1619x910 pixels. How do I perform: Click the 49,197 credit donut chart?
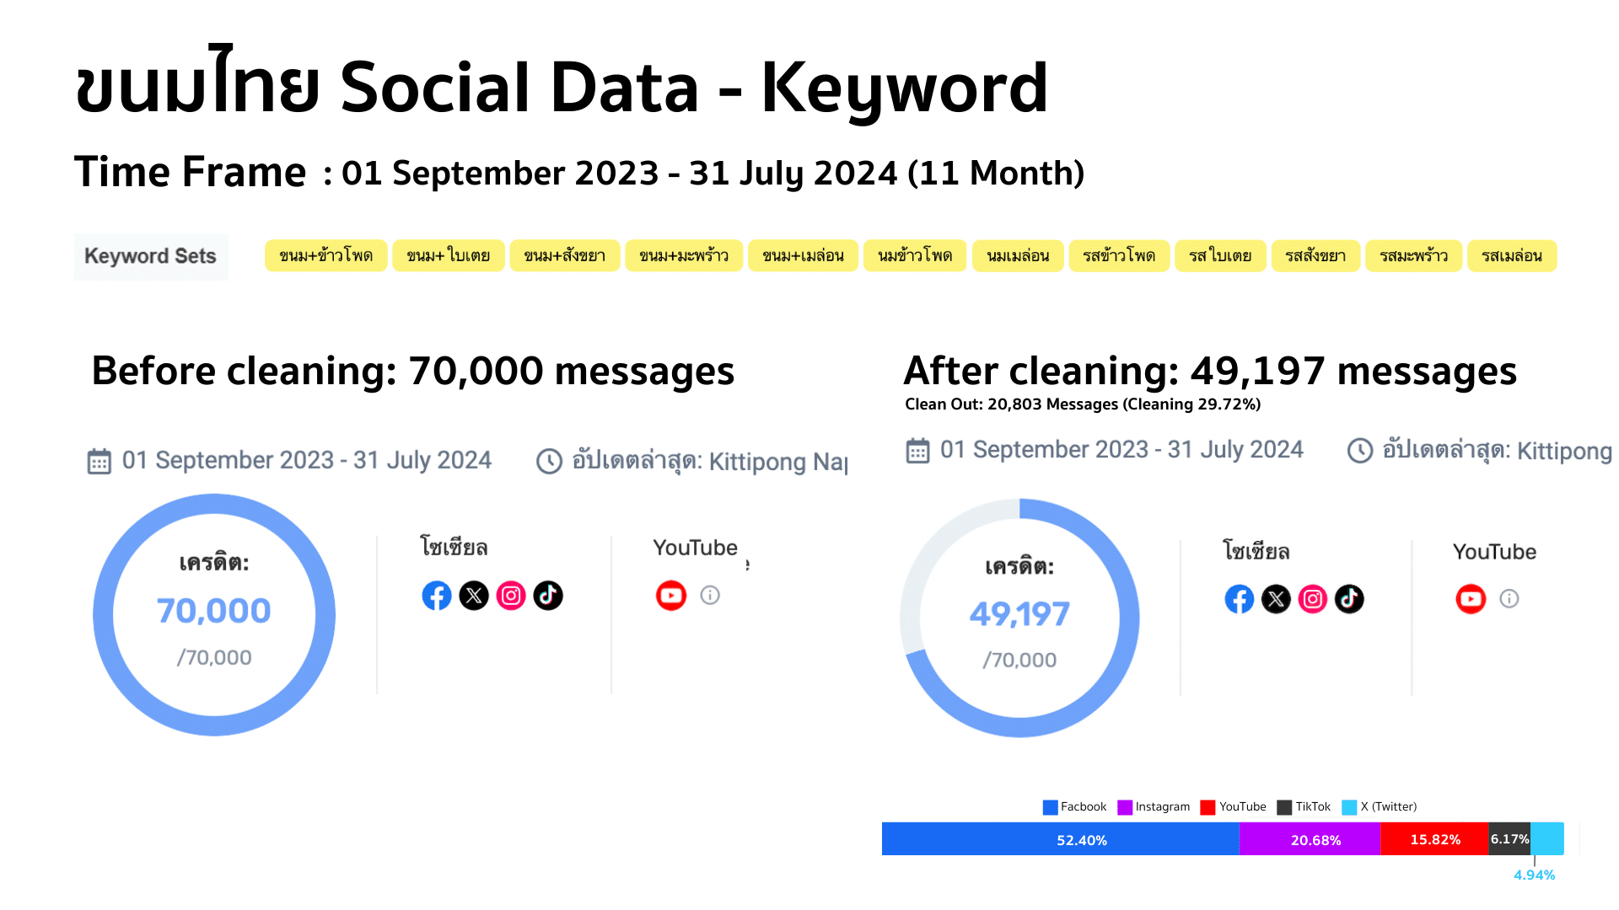[x=1019, y=618]
